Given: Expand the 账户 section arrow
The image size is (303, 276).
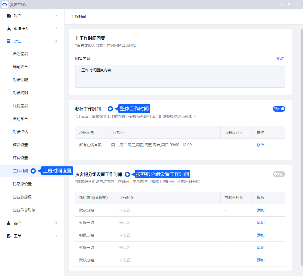Looking at the screenshot, I should tap(56, 16).
